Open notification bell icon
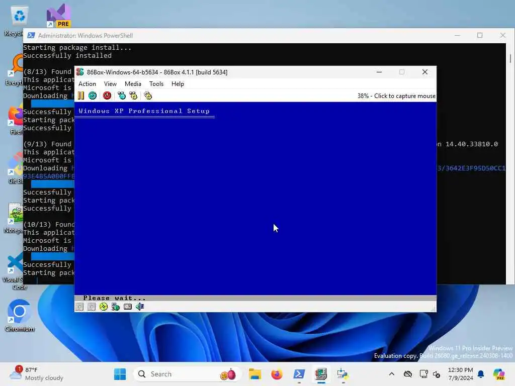Image resolution: width=515 pixels, height=386 pixels. click(481, 374)
